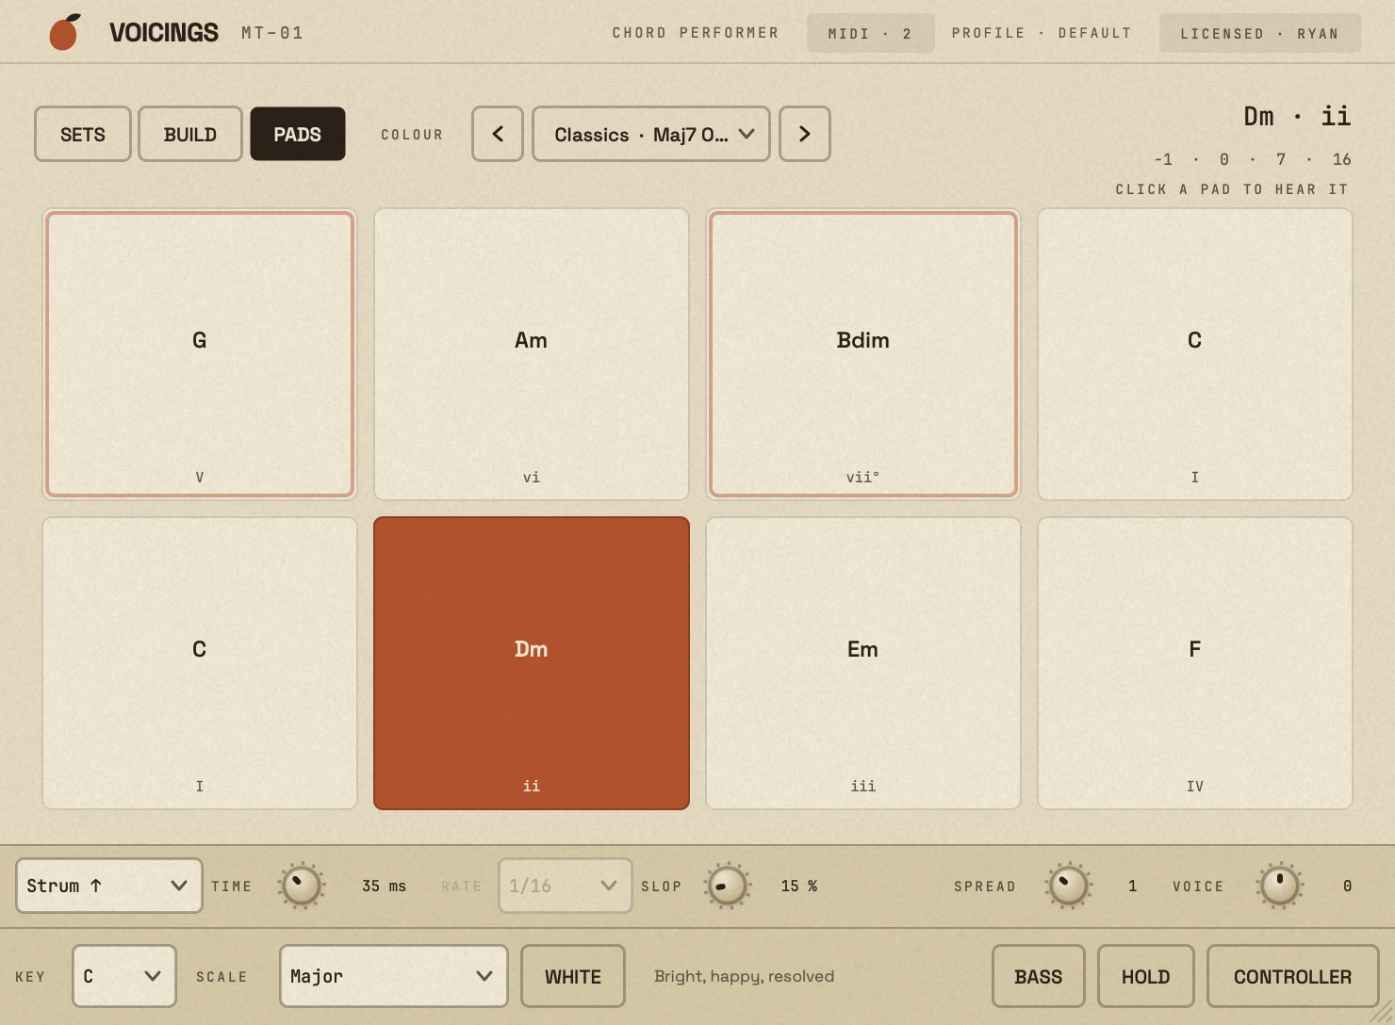This screenshot has height=1025, width=1395.
Task: Select the PADS tab
Action: tap(298, 134)
